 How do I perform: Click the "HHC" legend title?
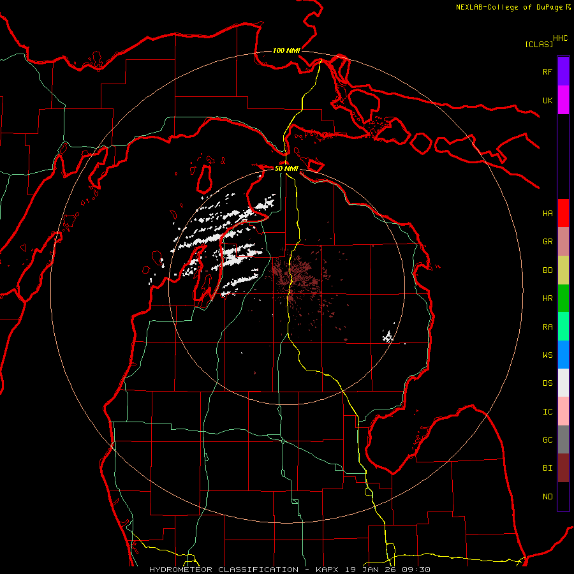pos(560,38)
